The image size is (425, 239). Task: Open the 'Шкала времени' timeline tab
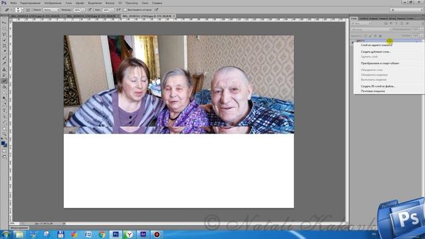19,228
